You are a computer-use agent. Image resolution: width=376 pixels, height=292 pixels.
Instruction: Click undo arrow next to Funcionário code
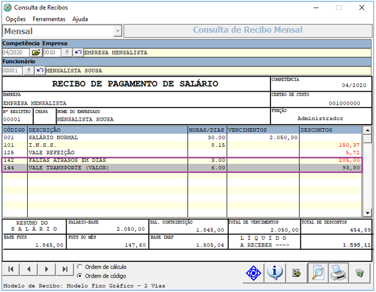[40, 71]
